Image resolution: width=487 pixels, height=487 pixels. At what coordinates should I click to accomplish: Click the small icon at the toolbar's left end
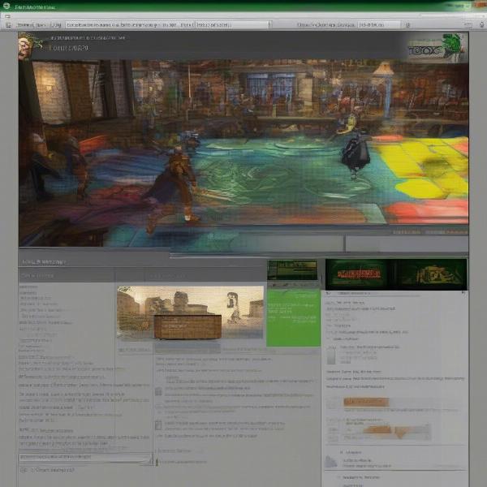[8, 25]
